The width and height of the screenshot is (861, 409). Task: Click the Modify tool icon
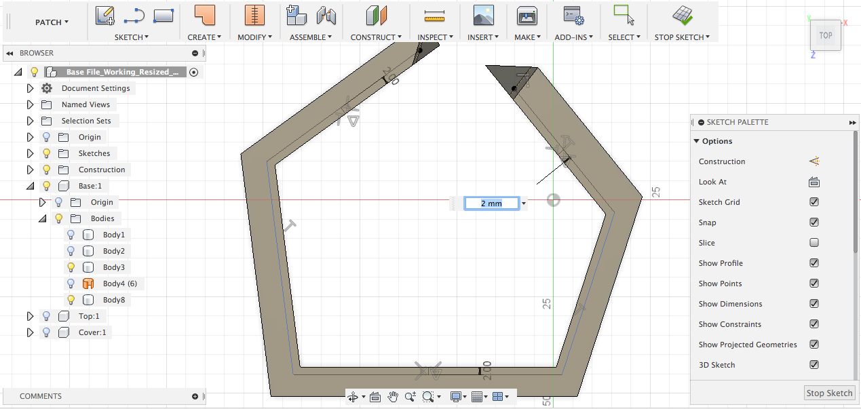click(x=254, y=15)
